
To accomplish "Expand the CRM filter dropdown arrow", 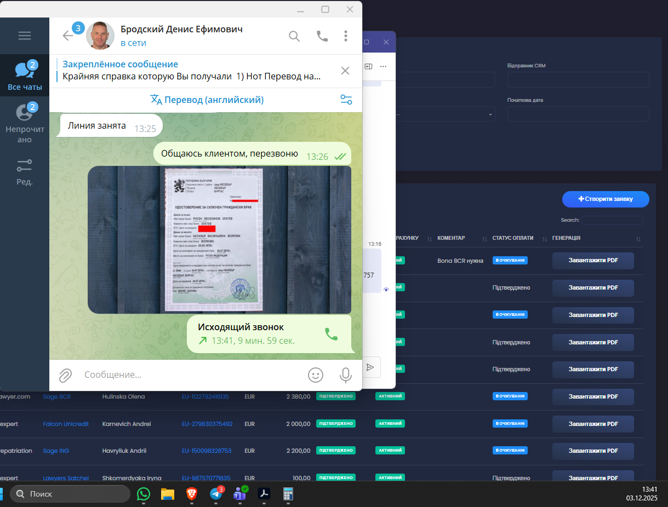I will (489, 115).
